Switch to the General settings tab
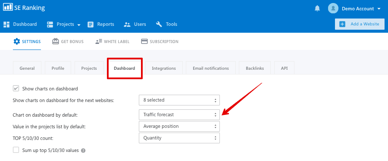 [x=27, y=68]
